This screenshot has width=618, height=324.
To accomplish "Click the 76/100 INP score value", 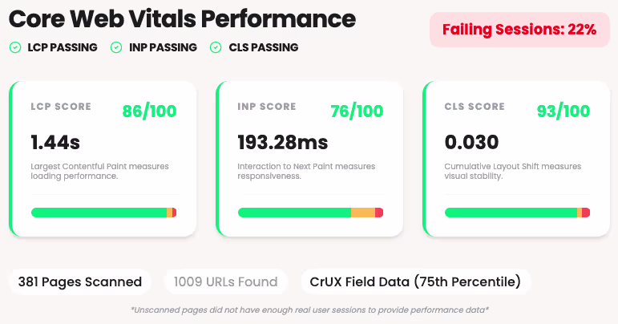I will pyautogui.click(x=357, y=111).
